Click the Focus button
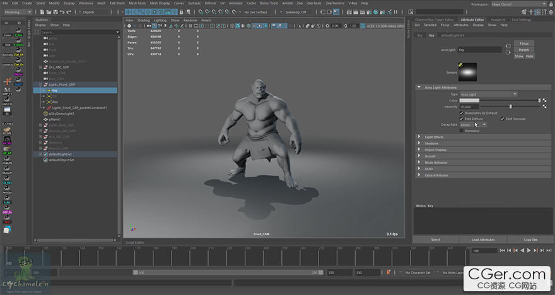Viewport: 555px width, 295px height. click(x=524, y=43)
